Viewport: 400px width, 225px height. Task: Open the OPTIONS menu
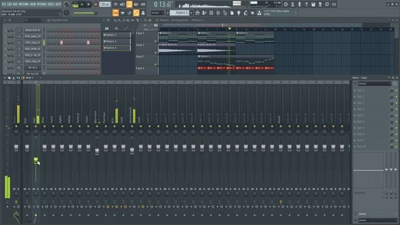click(x=42, y=4)
